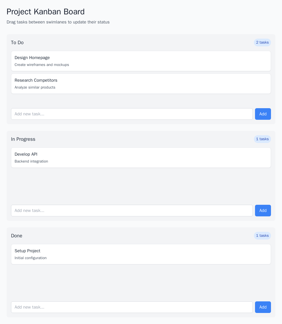Select the Design Homepage task card
The width and height of the screenshot is (282, 324).
141,61
